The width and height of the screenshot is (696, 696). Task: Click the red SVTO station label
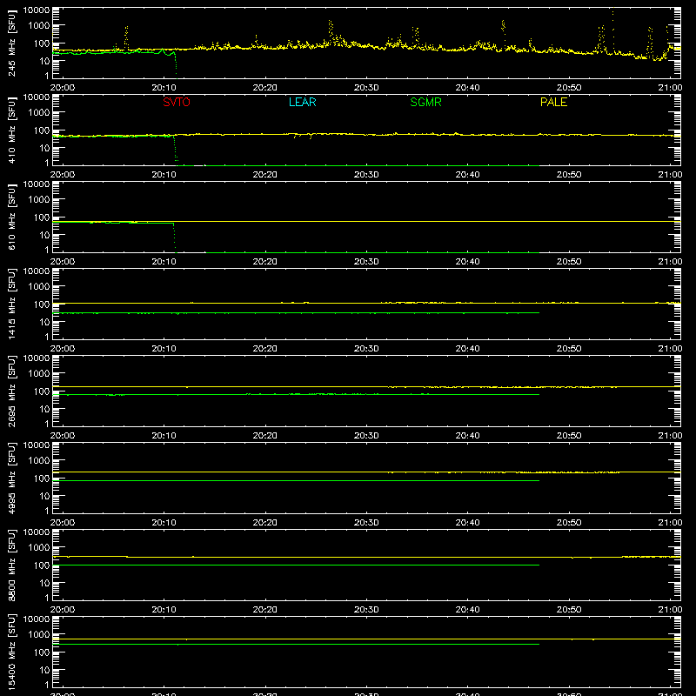tap(177, 102)
